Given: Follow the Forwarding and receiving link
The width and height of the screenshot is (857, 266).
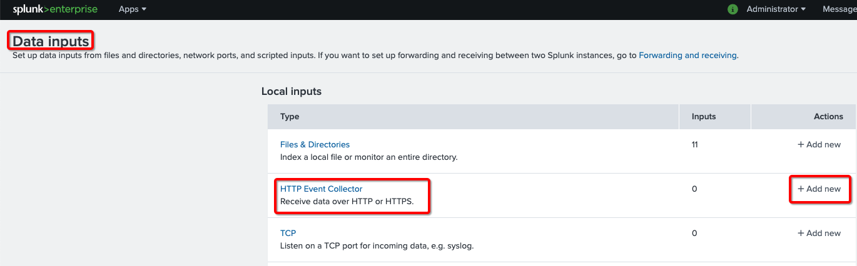Looking at the screenshot, I should pyautogui.click(x=687, y=55).
